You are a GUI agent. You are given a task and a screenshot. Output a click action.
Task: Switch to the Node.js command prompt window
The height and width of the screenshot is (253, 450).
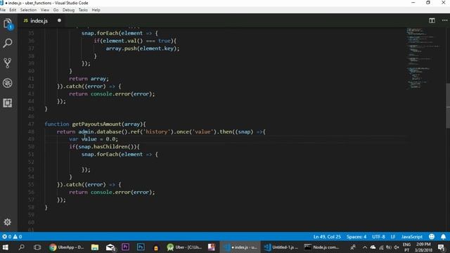pyautogui.click(x=322, y=247)
